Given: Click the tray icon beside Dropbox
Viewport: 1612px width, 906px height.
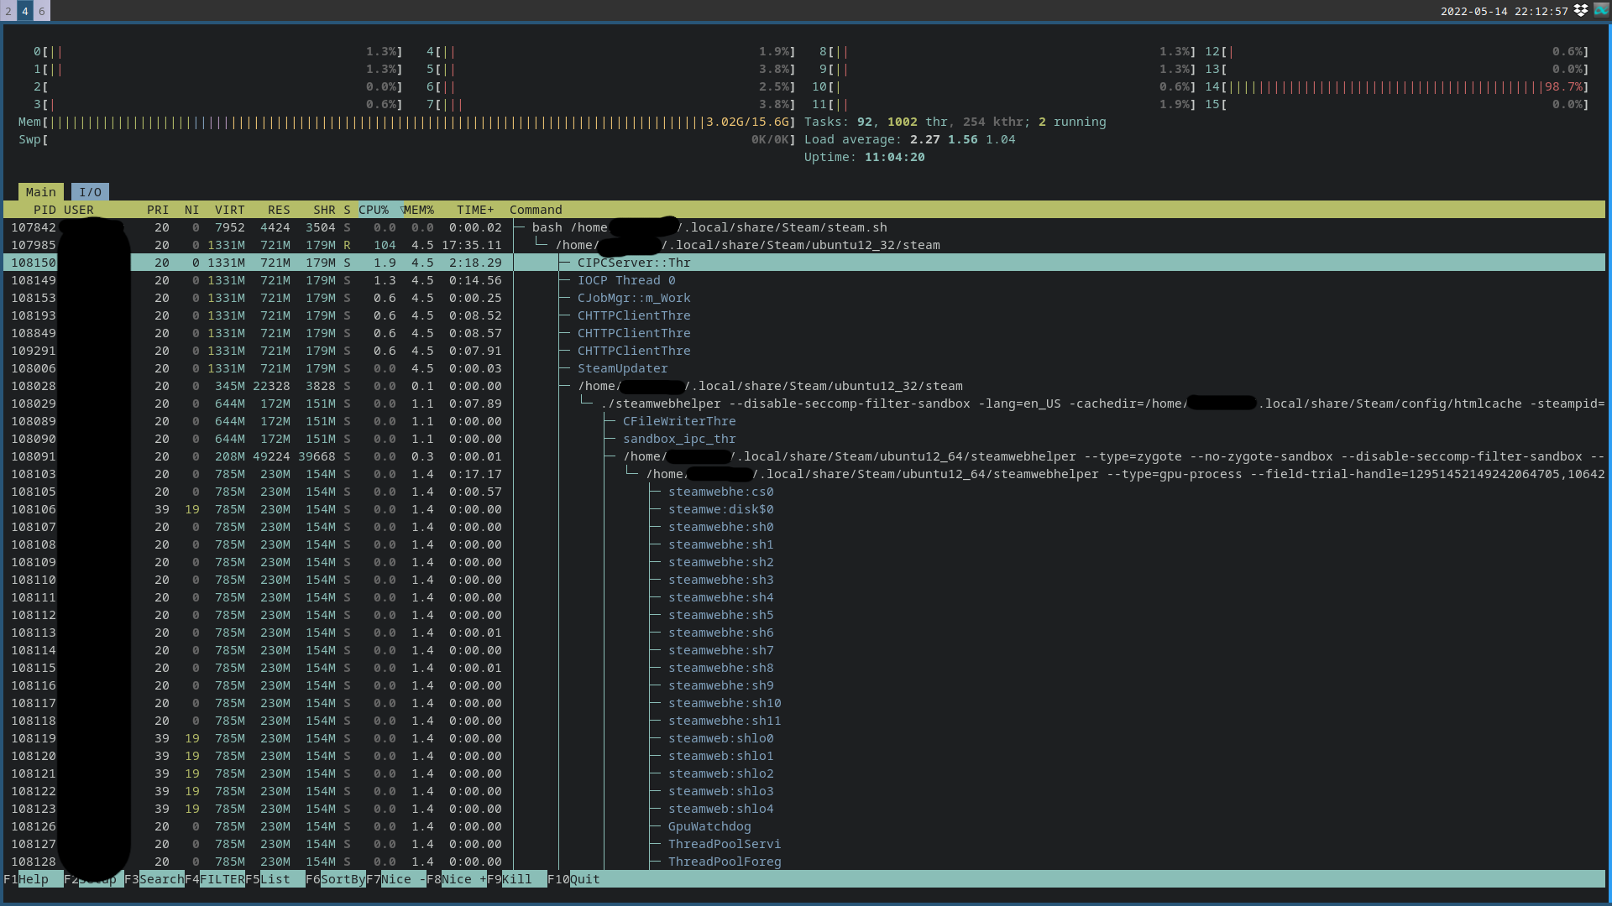Looking at the screenshot, I should [1601, 10].
